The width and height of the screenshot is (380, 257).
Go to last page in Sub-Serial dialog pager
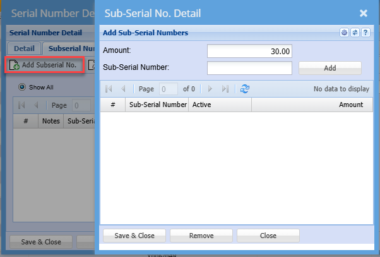[x=225, y=89]
